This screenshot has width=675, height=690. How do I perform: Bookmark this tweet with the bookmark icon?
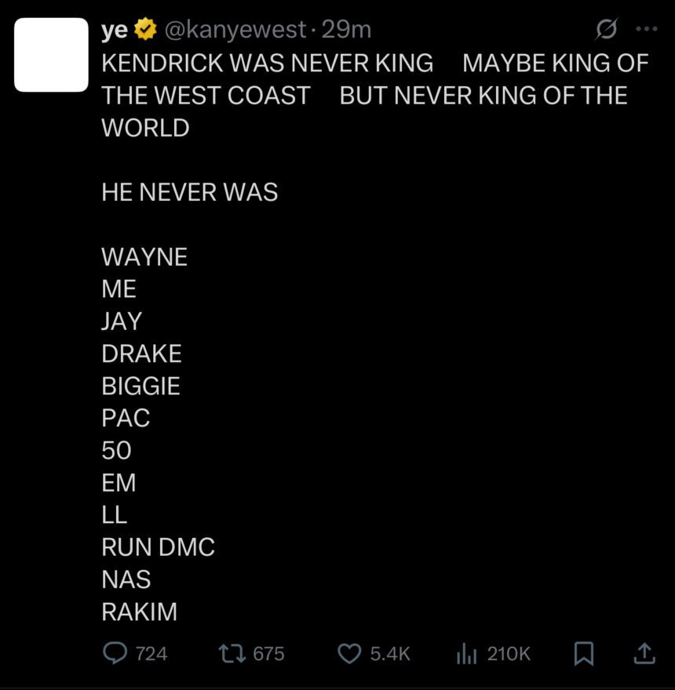coord(584,653)
